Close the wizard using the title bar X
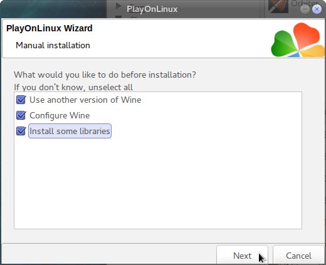This screenshot has height=265, width=326. pyautogui.click(x=317, y=9)
